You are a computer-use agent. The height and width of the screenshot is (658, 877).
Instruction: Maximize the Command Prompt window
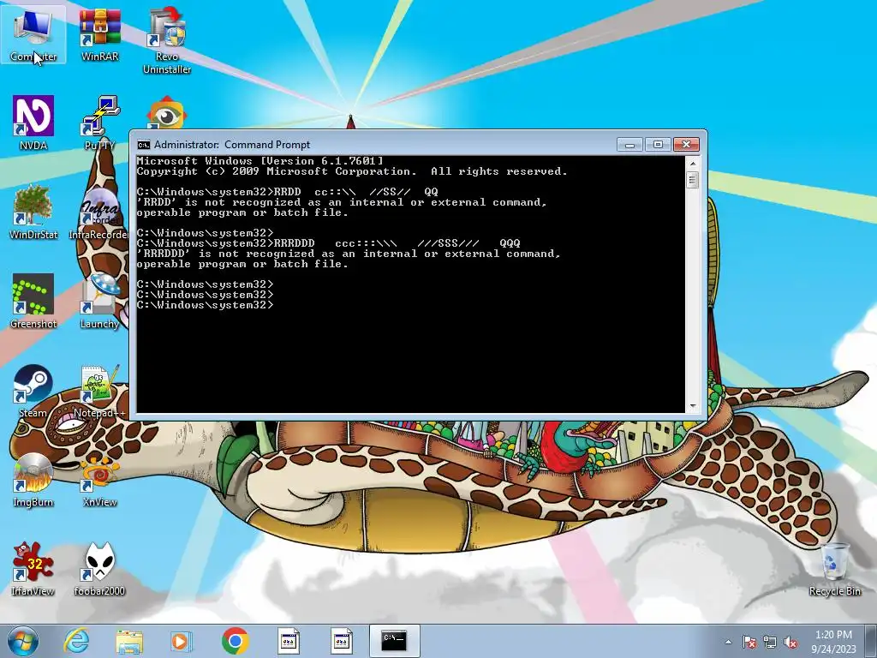pyautogui.click(x=658, y=144)
